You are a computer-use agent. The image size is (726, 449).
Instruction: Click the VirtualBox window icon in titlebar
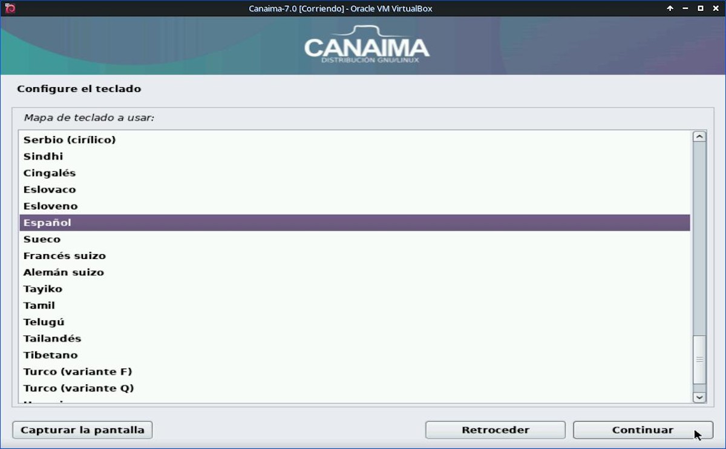pyautogui.click(x=9, y=8)
